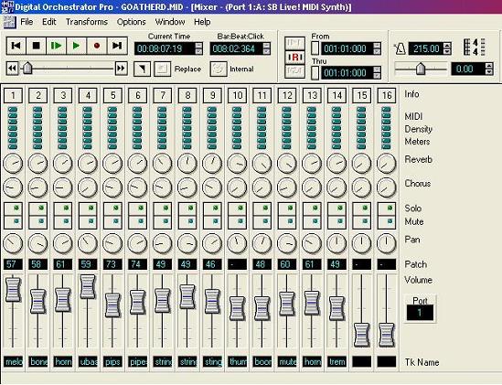Solo track 4
This screenshot has width=502, height=385.
pos(88,209)
